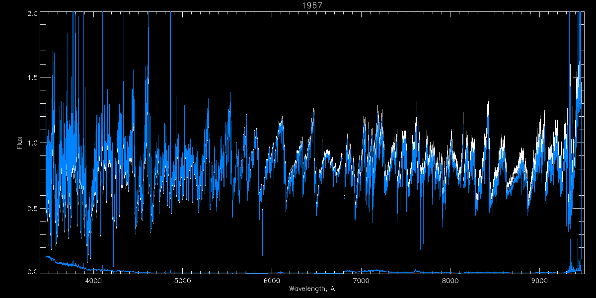Click the "Flux" y-axis label
Viewport: 596px width, 298px height.
tap(20, 143)
